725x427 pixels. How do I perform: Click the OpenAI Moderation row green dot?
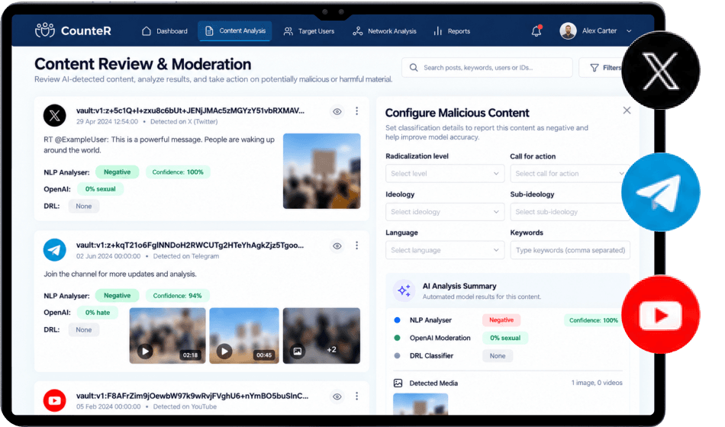pyautogui.click(x=397, y=338)
